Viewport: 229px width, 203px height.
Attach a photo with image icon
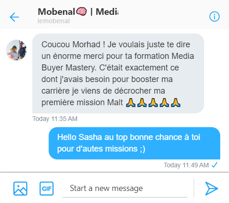[20, 189]
